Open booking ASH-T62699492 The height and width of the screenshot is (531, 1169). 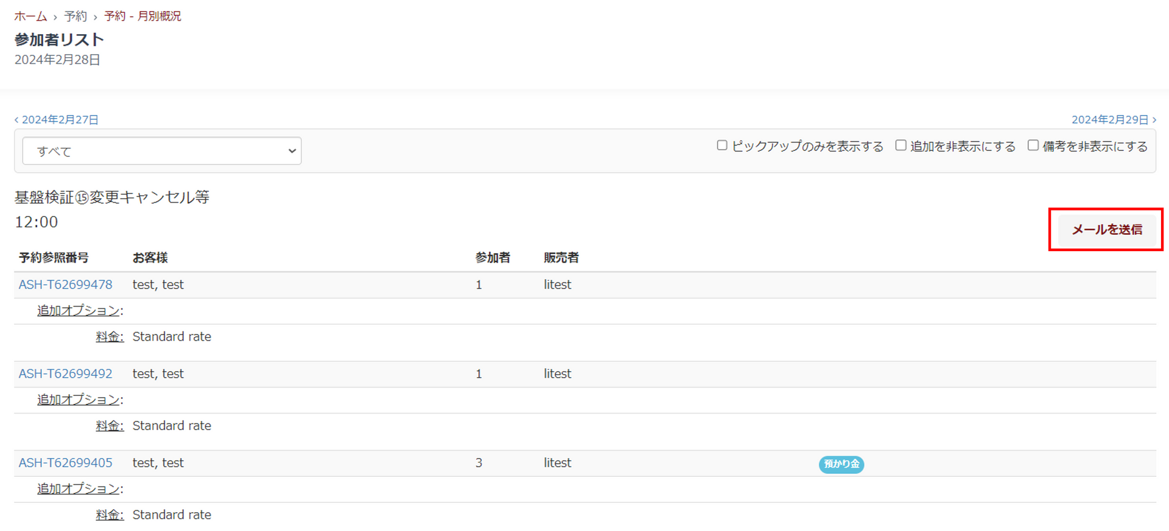tap(66, 373)
